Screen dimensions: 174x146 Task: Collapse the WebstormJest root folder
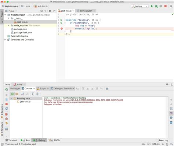5,15
